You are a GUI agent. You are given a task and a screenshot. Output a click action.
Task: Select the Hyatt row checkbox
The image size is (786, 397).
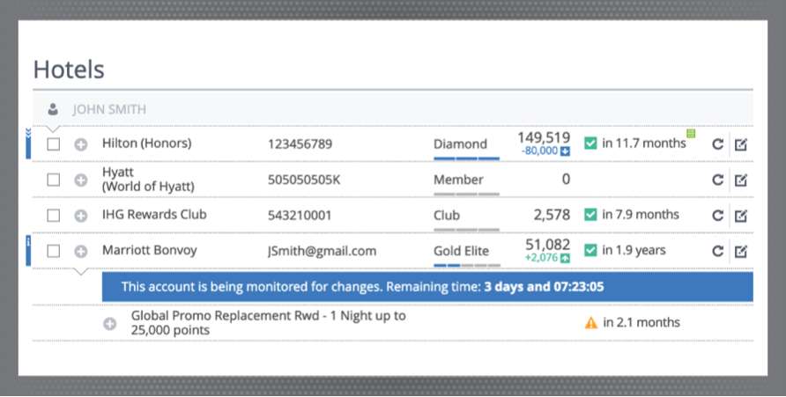click(x=54, y=180)
